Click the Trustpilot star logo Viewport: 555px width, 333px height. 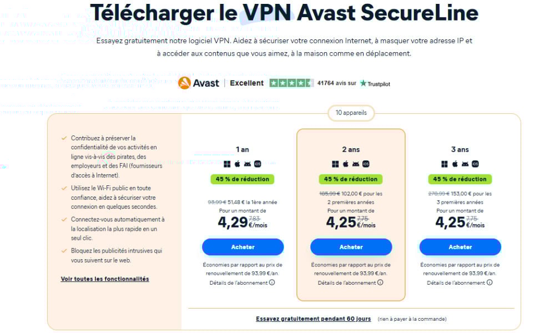pos(364,83)
